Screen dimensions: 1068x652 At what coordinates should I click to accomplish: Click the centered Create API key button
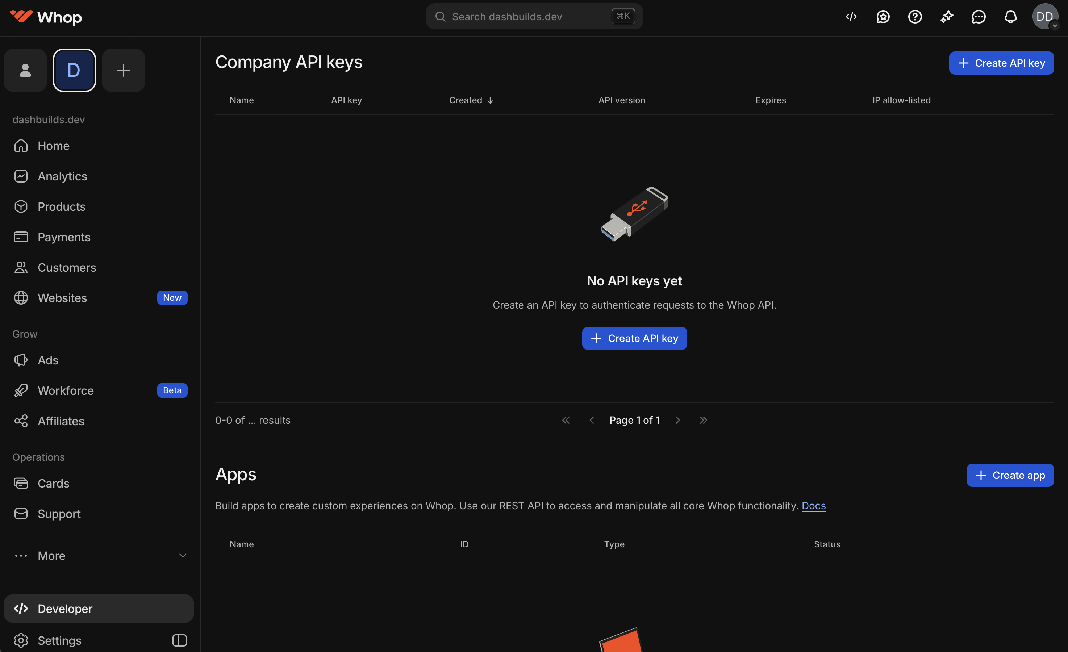click(634, 339)
